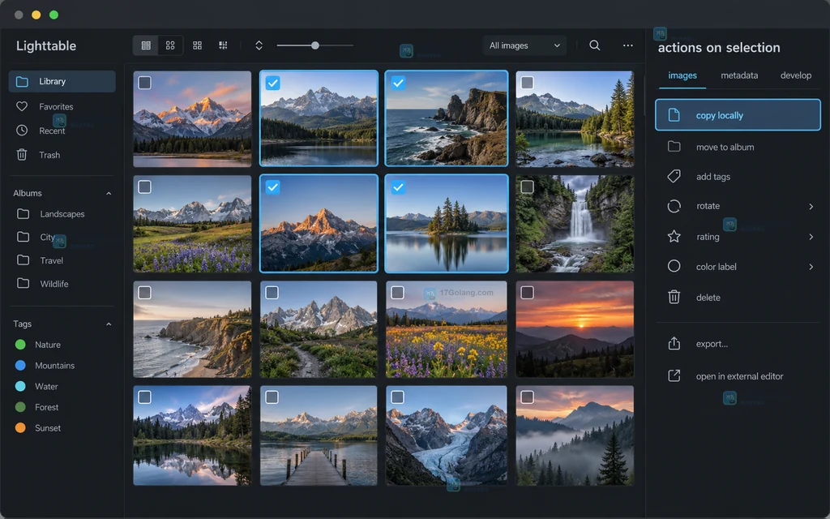This screenshot has height=519, width=830.
Task: Click the export… label text
Action: (712, 344)
